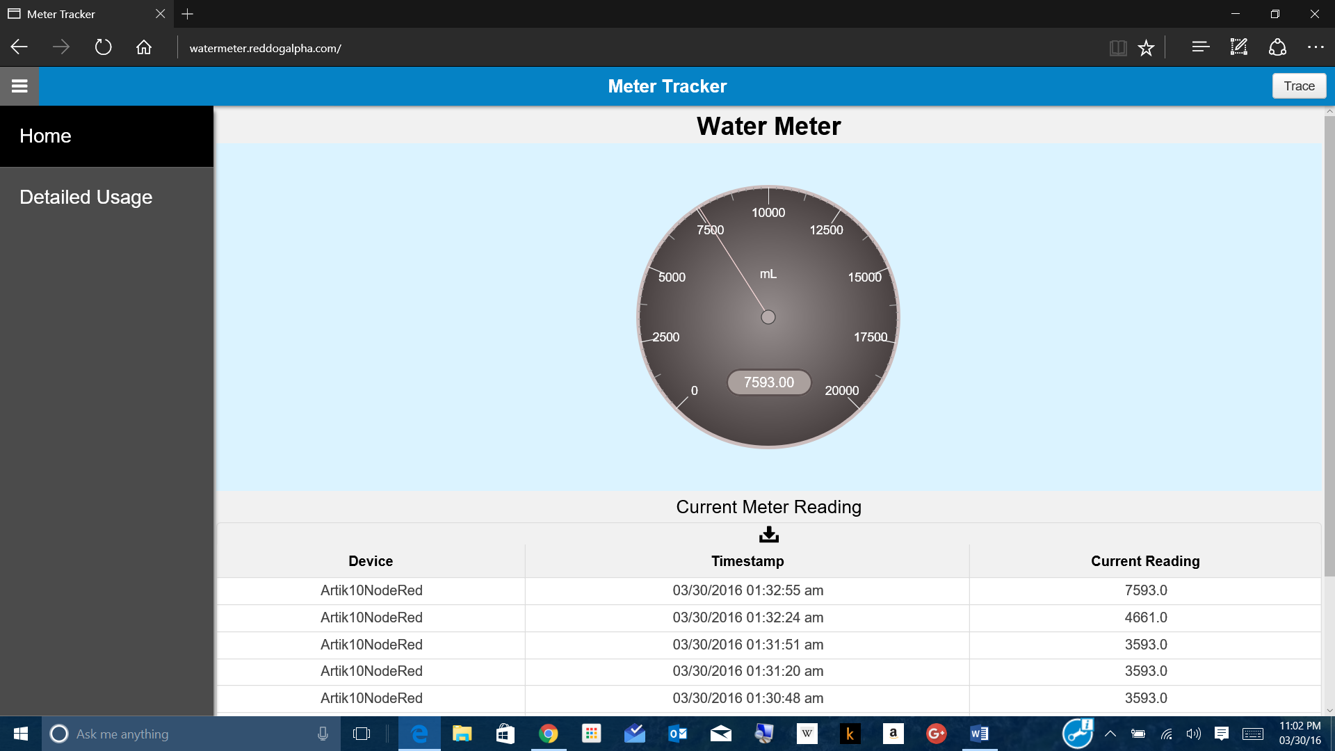Make a web note
Screen dimensions: 1335x751
tap(1239, 48)
